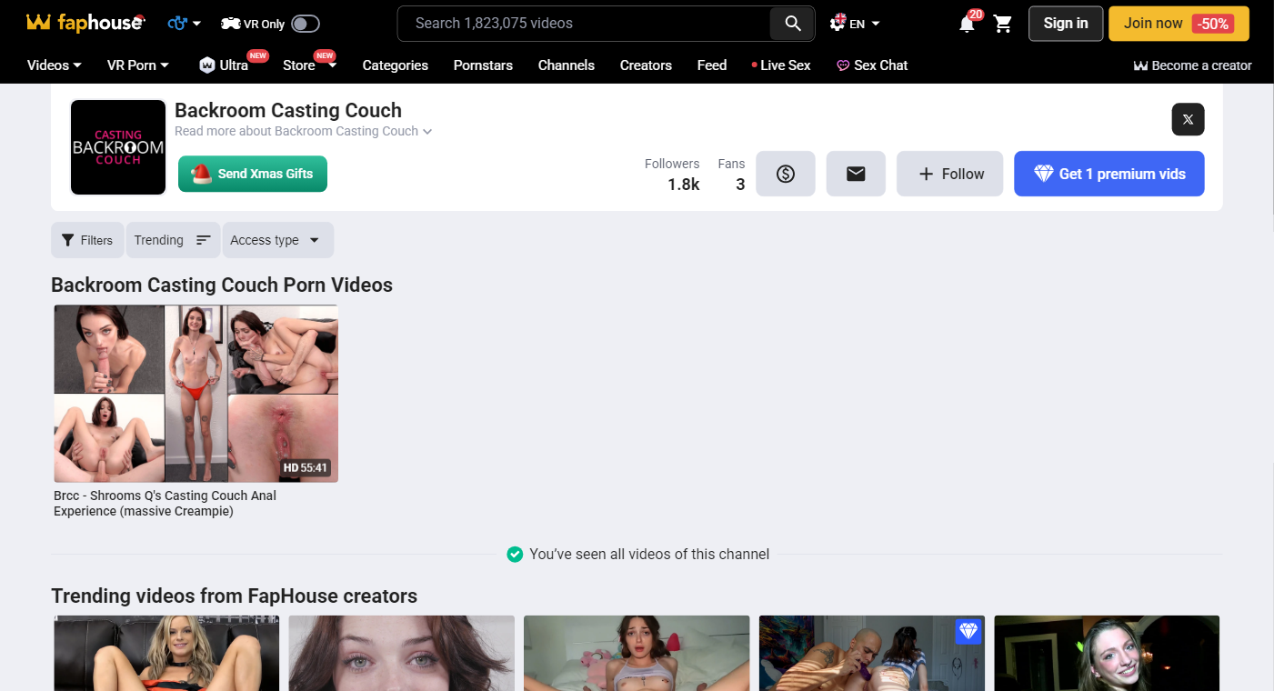Click the Filters button
Viewport: 1274px width, 691px height.
click(87, 240)
